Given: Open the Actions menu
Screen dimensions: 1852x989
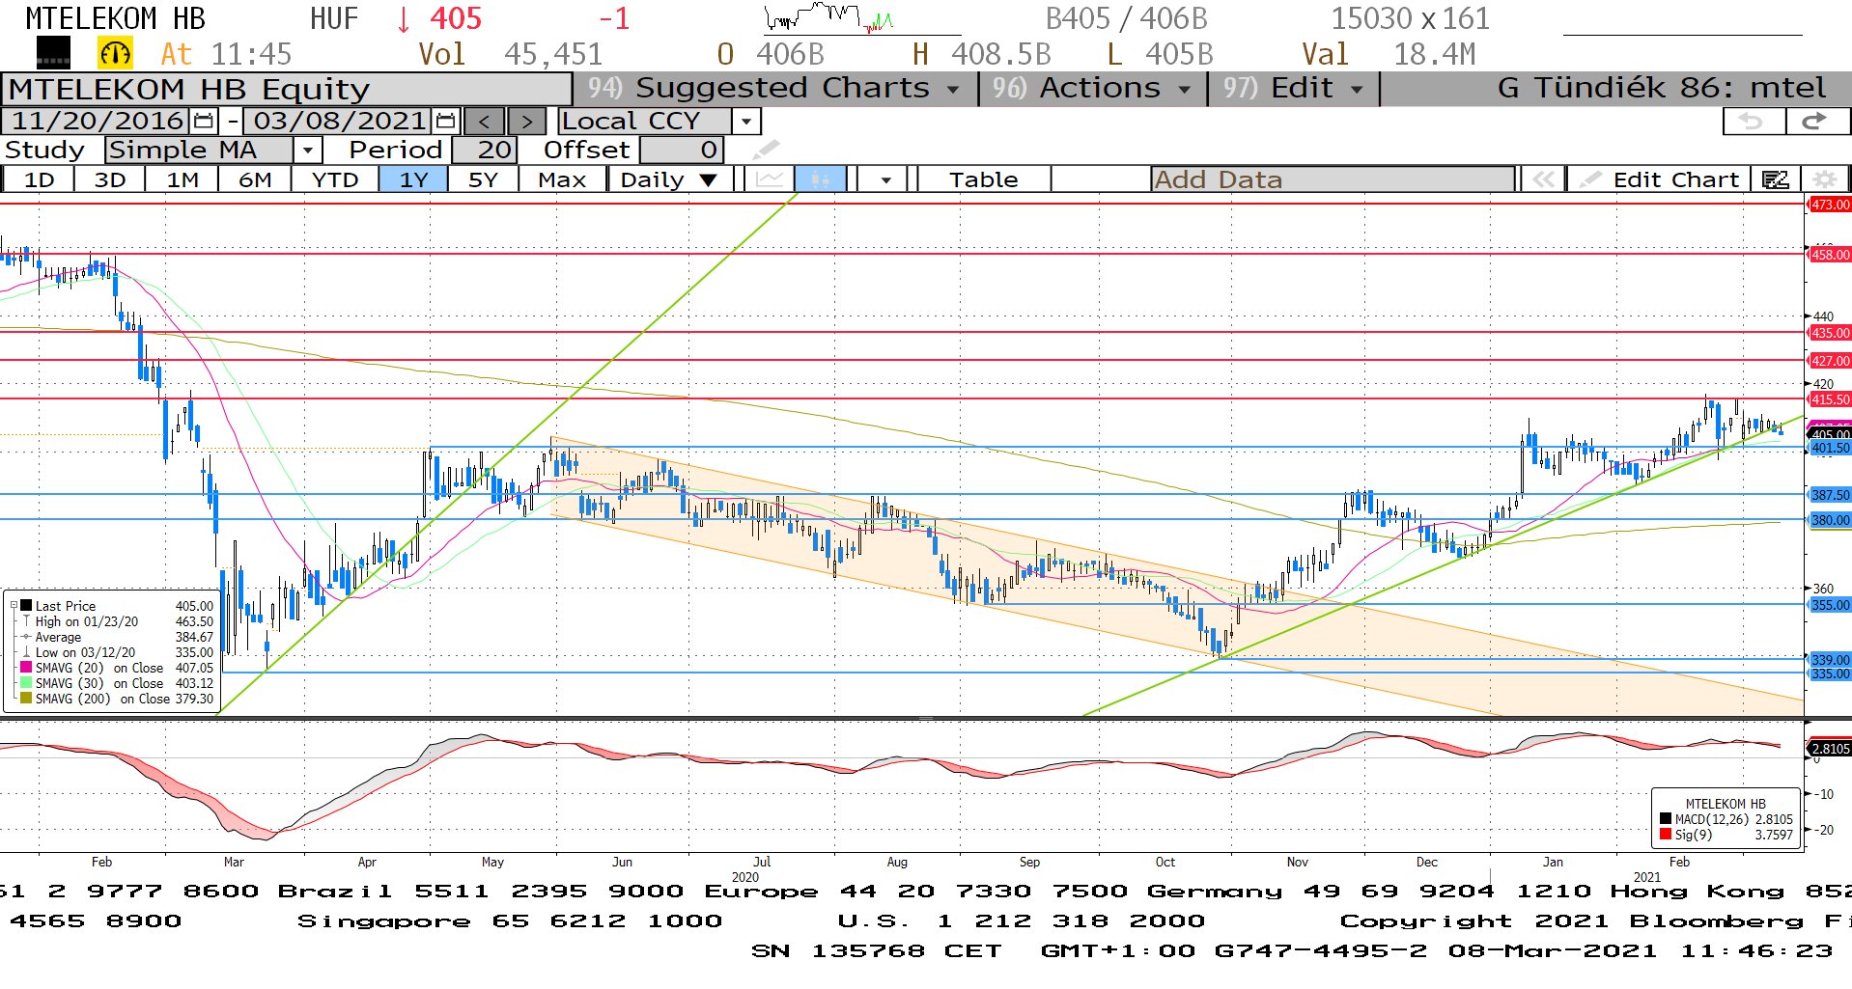Looking at the screenshot, I should point(1092,88).
